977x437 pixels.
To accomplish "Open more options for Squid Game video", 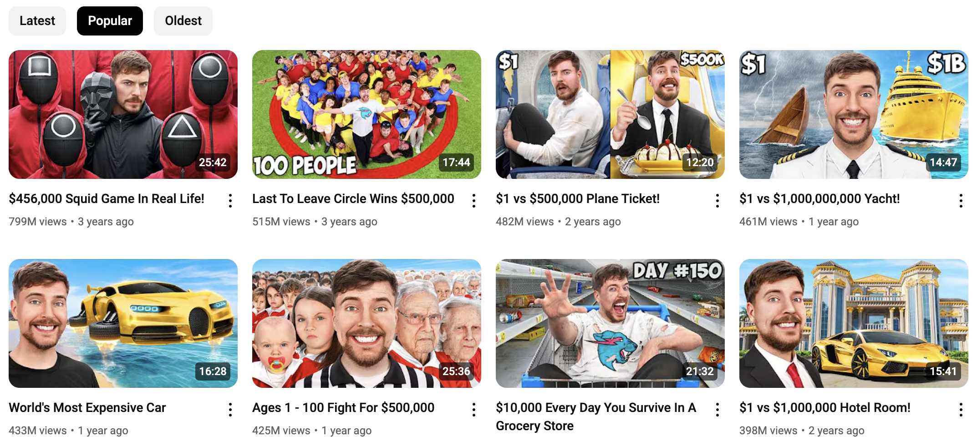I will pyautogui.click(x=230, y=201).
